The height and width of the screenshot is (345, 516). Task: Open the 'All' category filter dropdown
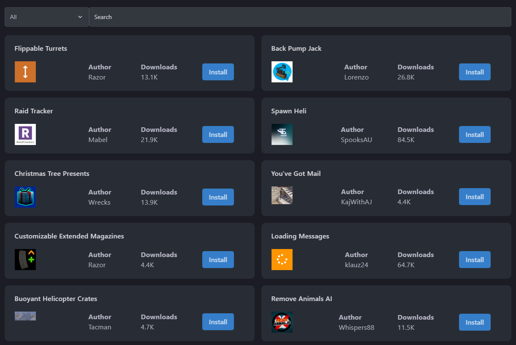[x=46, y=17]
